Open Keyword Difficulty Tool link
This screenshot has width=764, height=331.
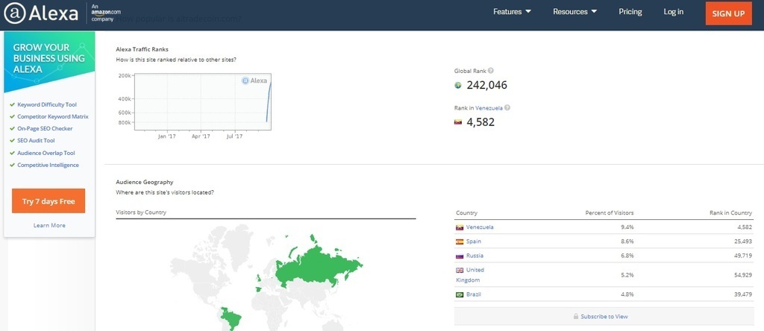point(47,104)
